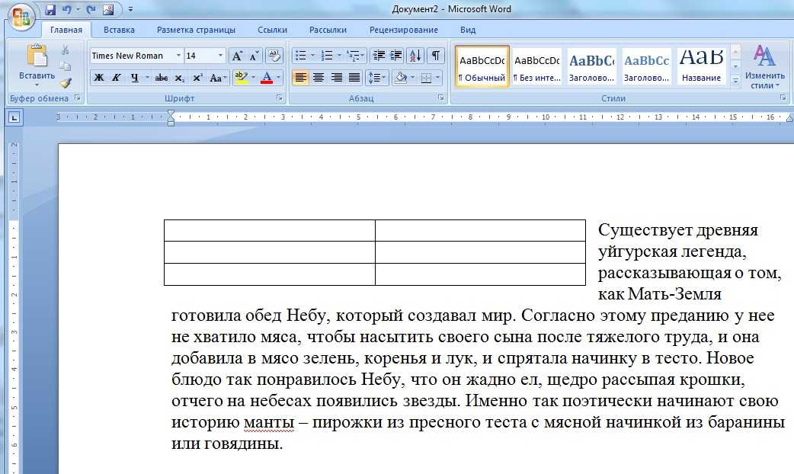Viewport: 794px width, 474px height.
Task: Align text left
Action: click(x=300, y=78)
